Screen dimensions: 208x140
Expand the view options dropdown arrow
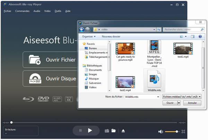pyautogui.click(x=186, y=36)
